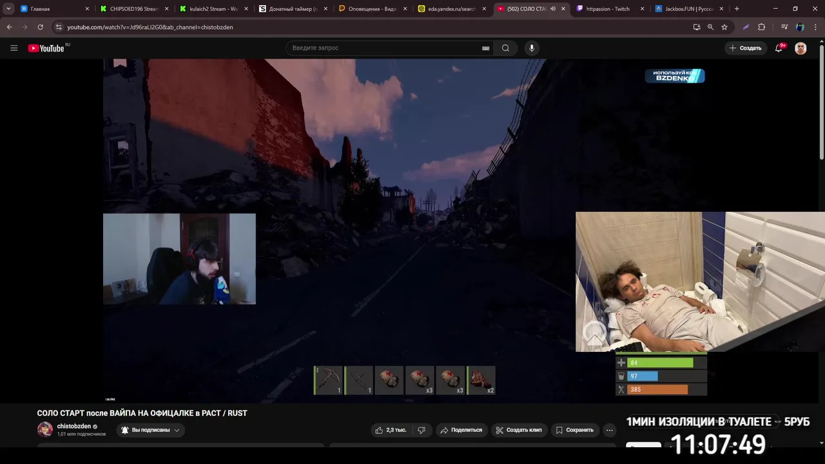
Task: Go to the YouTube home logo
Action: 46,48
